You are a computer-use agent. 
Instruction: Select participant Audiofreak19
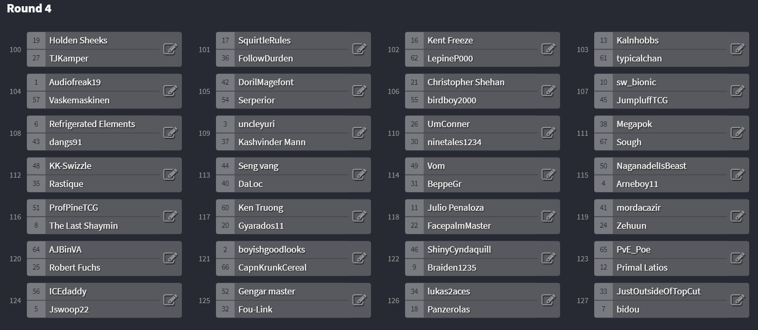click(75, 82)
